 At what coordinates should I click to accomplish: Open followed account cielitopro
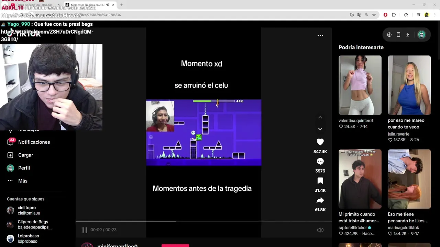[29, 210]
